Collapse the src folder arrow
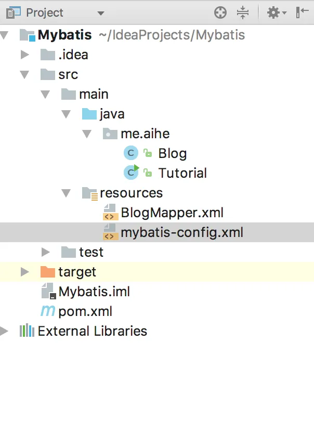 24,74
